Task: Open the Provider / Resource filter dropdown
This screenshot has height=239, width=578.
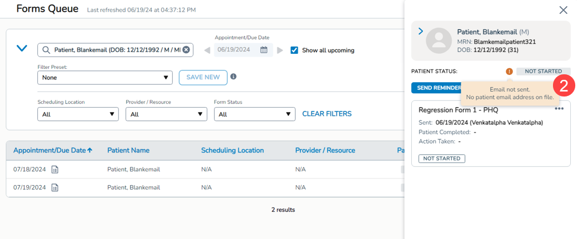Action: [166, 114]
